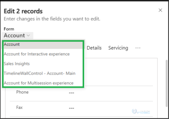The image size is (169, 119).
Task: Click the Phone field label
Action: (x=22, y=92)
